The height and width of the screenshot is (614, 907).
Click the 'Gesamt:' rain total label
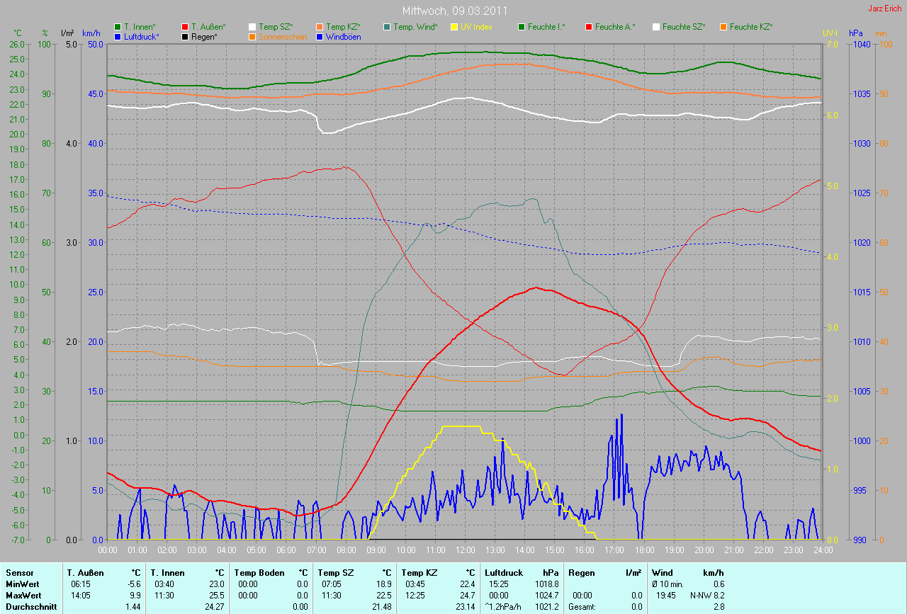582,607
